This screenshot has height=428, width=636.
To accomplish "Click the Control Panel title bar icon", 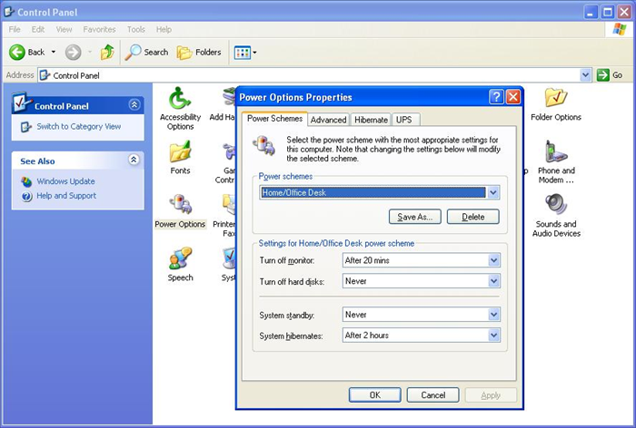I will (9, 12).
